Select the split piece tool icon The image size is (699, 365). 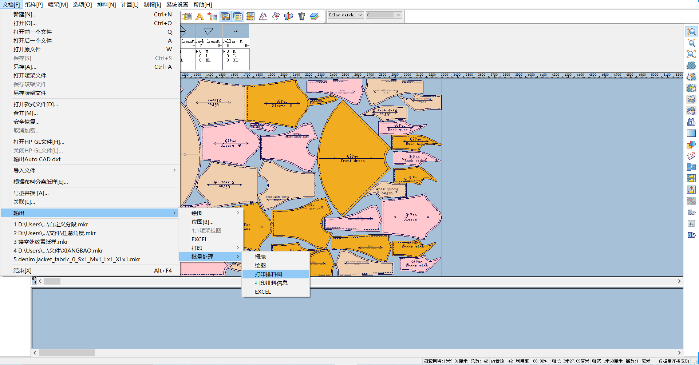click(289, 16)
